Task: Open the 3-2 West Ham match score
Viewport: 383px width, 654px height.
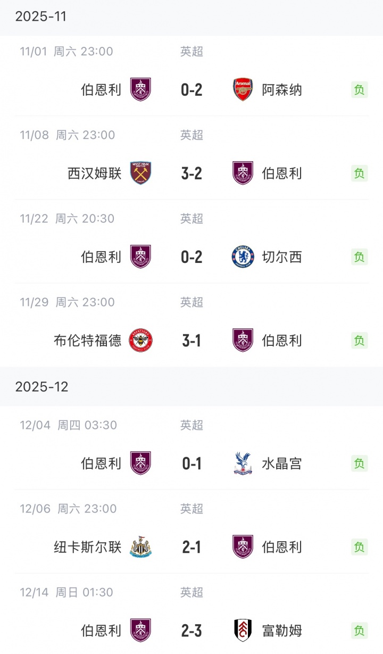Action: point(191,173)
